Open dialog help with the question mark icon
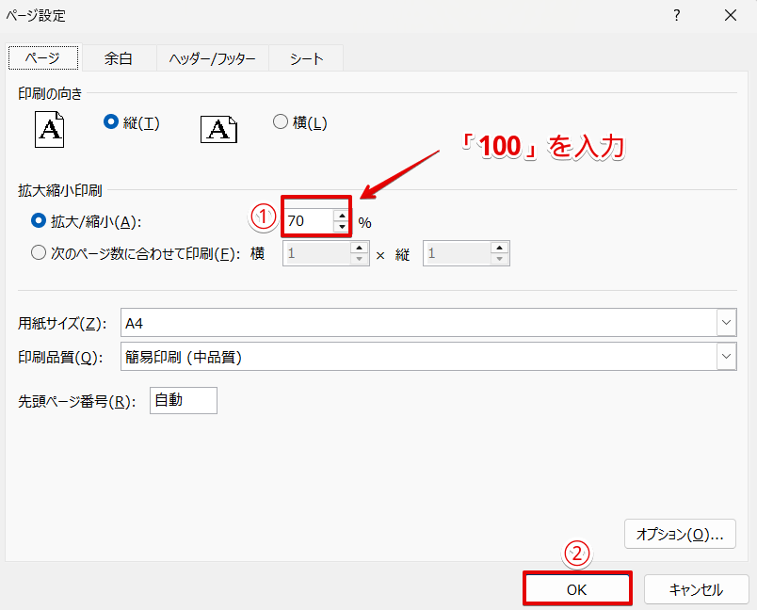The width and height of the screenshot is (757, 610). 676,15
